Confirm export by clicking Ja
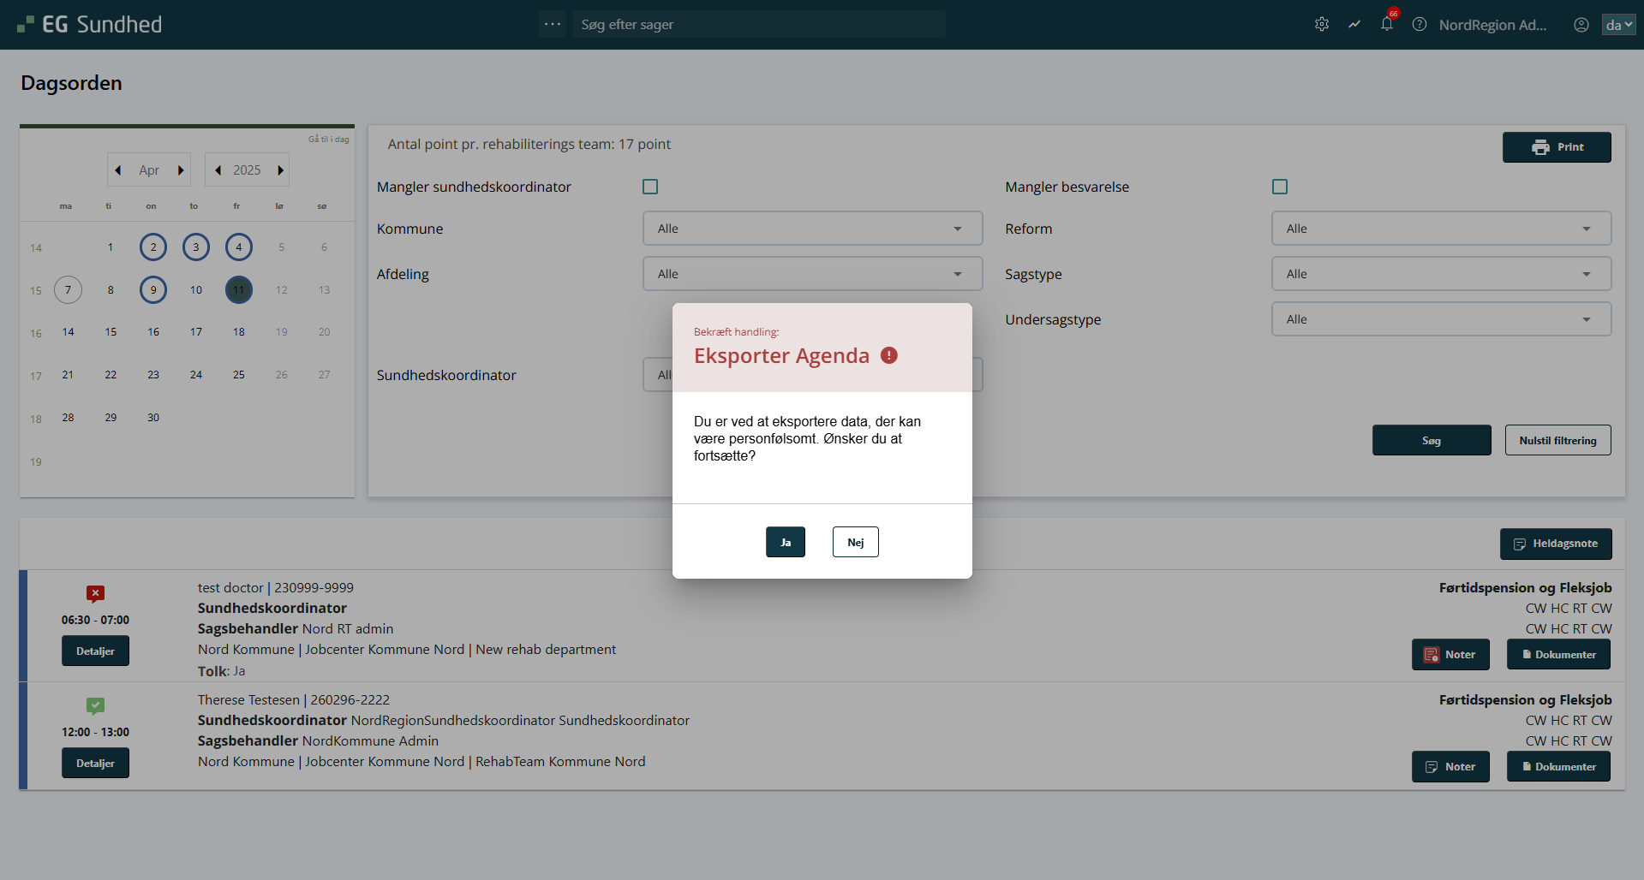Image resolution: width=1644 pixels, height=880 pixels. pyautogui.click(x=785, y=542)
